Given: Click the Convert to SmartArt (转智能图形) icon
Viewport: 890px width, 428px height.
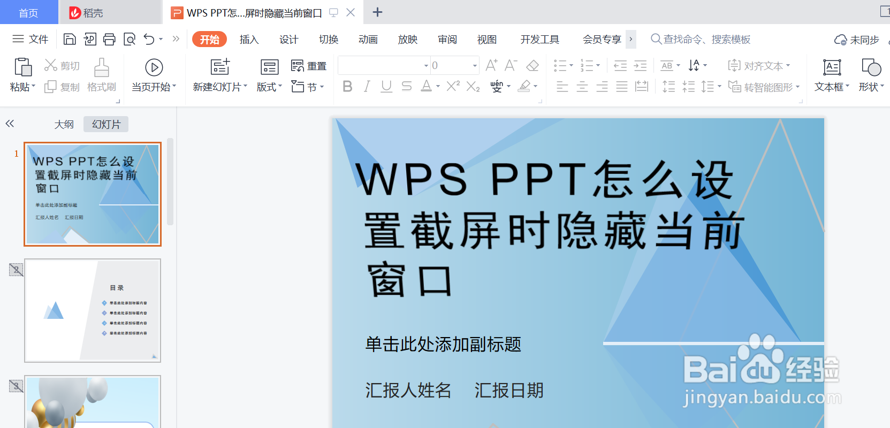Looking at the screenshot, I should tap(734, 86).
